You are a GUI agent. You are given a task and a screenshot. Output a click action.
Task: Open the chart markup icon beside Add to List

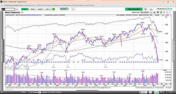click(155, 12)
